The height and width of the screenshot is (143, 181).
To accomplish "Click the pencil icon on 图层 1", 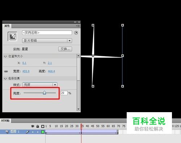I will tap(28, 132).
